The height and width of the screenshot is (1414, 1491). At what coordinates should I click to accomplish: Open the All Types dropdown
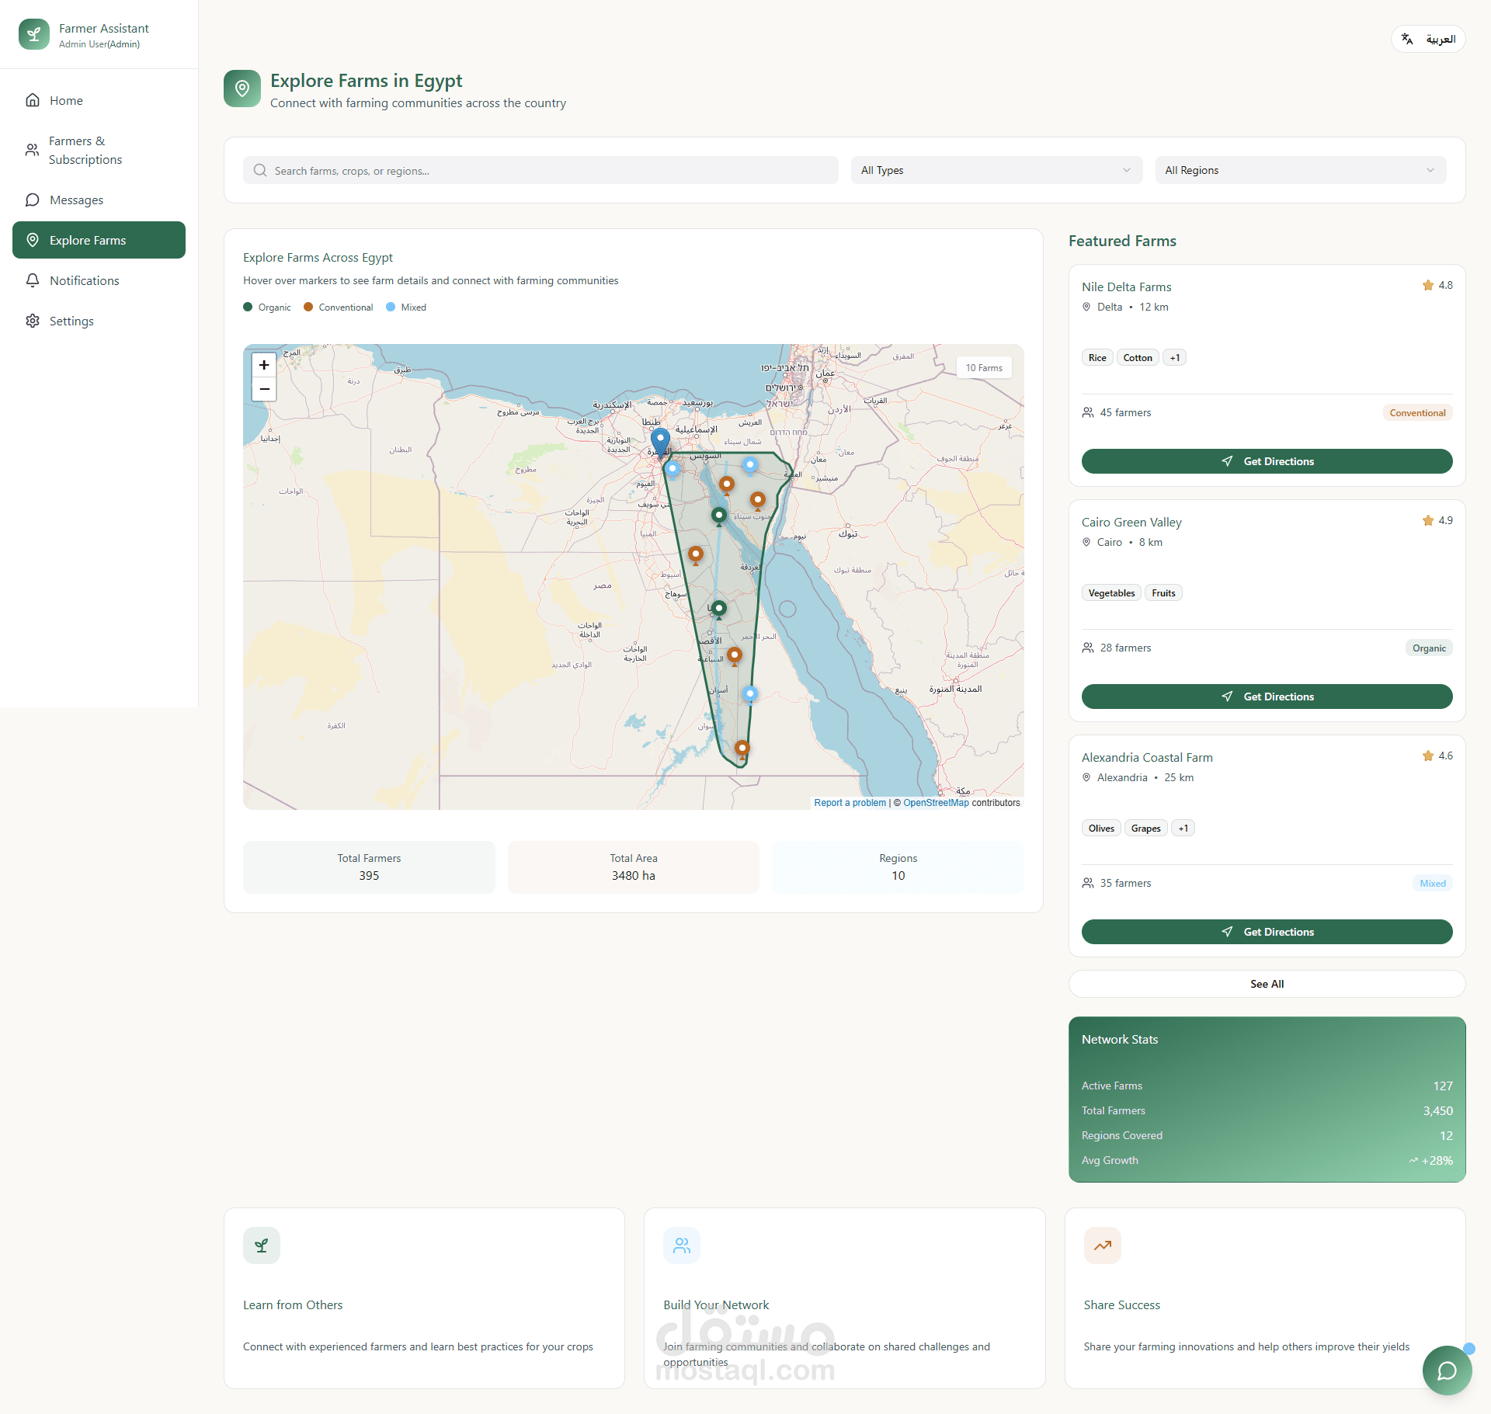pos(996,170)
